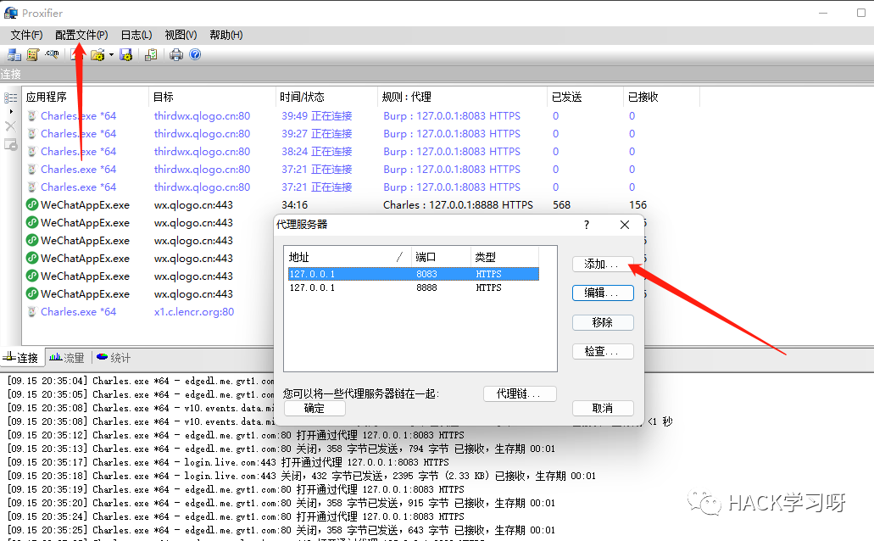
Task: Sort by the 已发送 column header
Action: [x=585, y=97]
